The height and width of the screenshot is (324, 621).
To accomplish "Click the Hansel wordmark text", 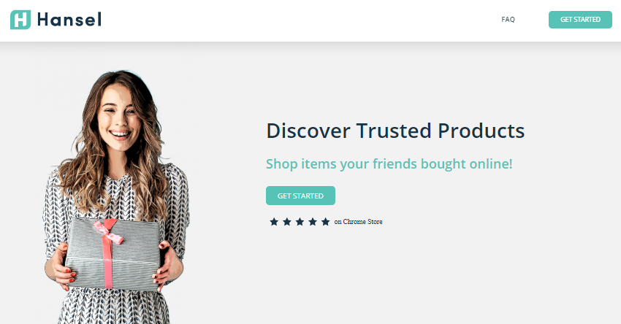I will click(69, 20).
